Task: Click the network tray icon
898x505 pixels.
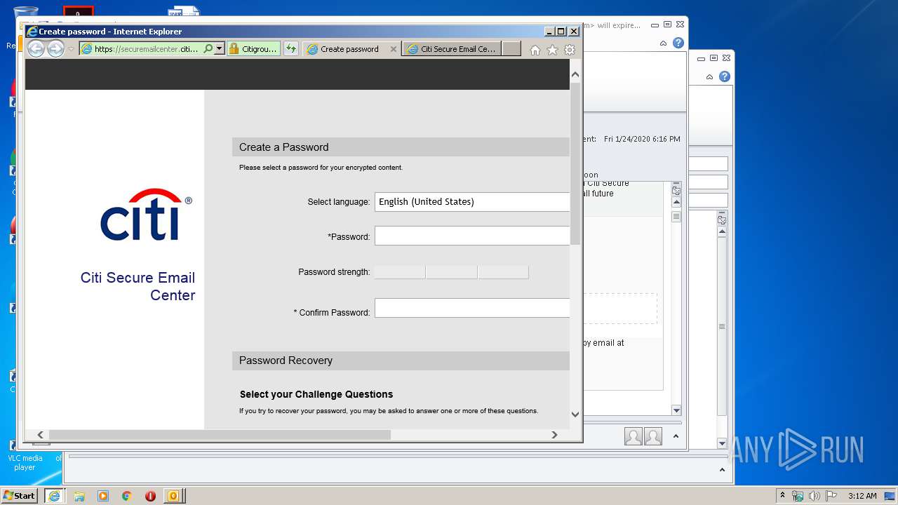Action: 798,496
